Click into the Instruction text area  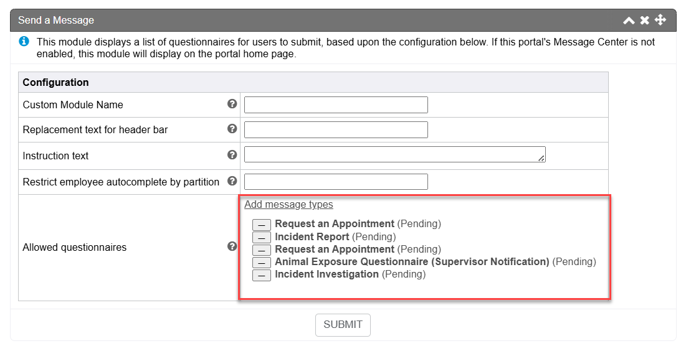394,154
